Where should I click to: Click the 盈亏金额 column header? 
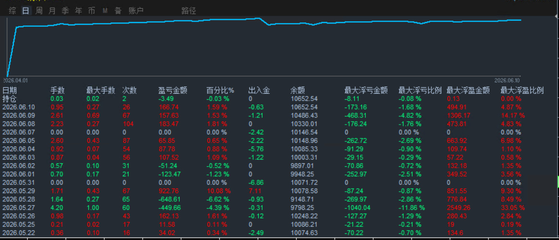click(x=173, y=91)
